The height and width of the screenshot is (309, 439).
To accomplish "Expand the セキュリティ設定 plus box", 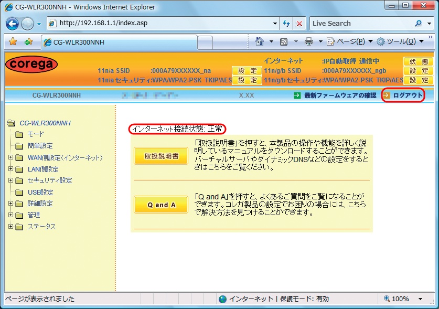I will 10,180.
